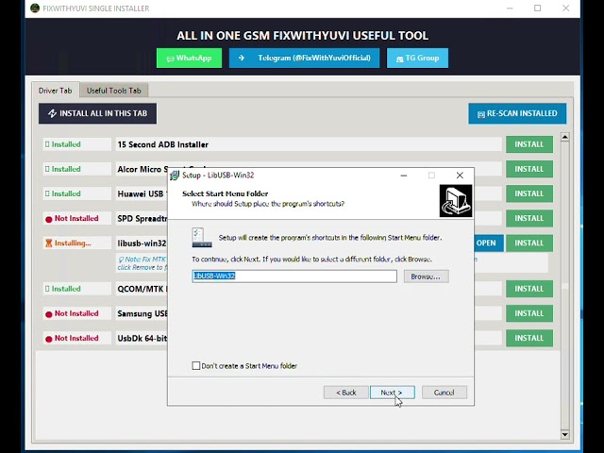604x453 pixels.
Task: Minimize the LibUSB-Win32 setup dialog
Action: click(x=404, y=176)
